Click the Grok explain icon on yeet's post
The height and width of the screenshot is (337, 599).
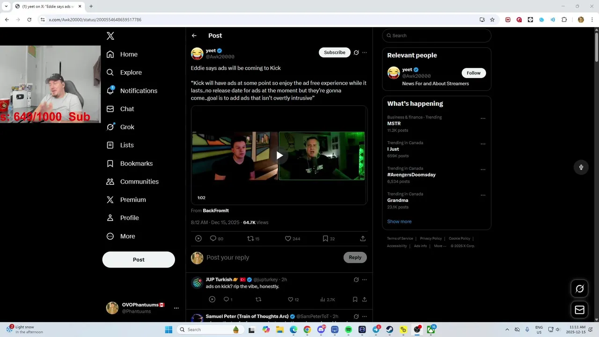(356, 52)
